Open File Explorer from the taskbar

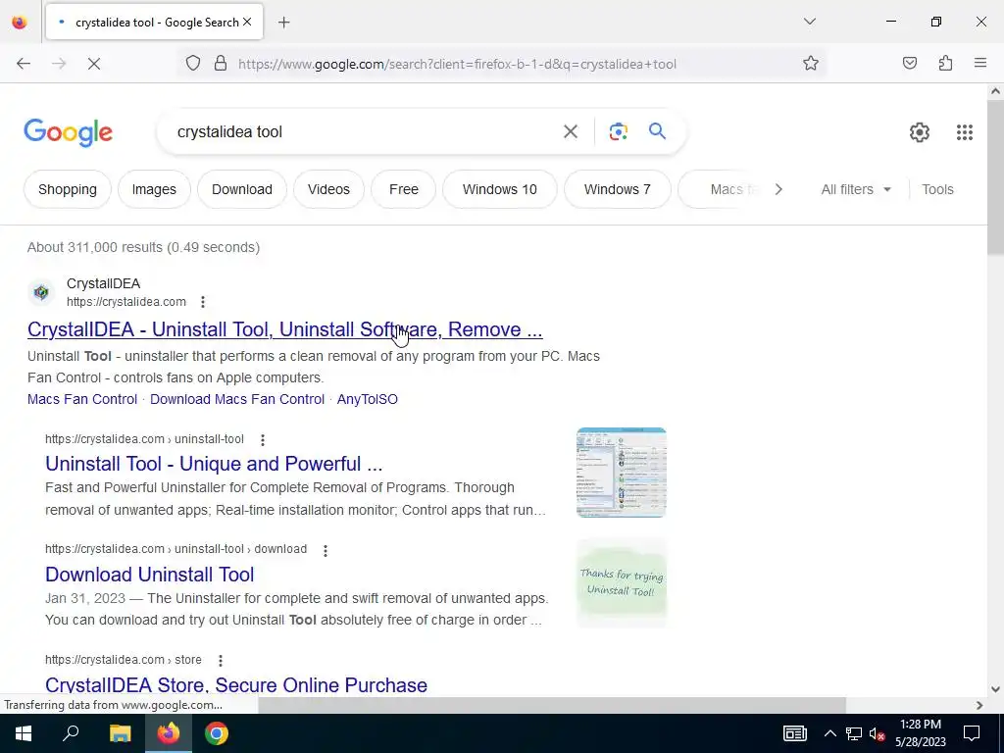(x=120, y=733)
